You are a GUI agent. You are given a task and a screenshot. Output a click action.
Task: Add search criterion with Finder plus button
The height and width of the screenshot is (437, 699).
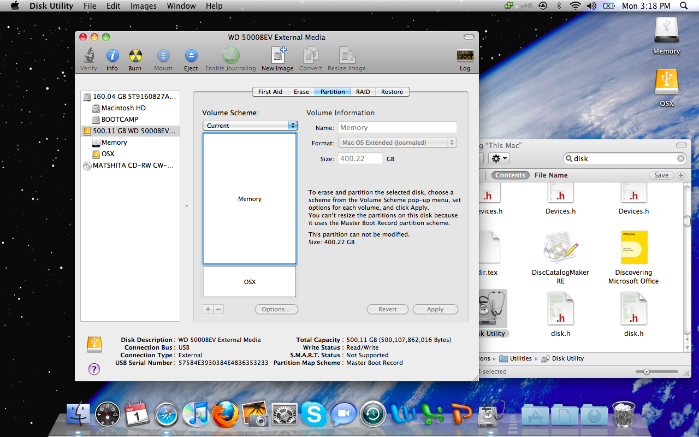coord(681,175)
